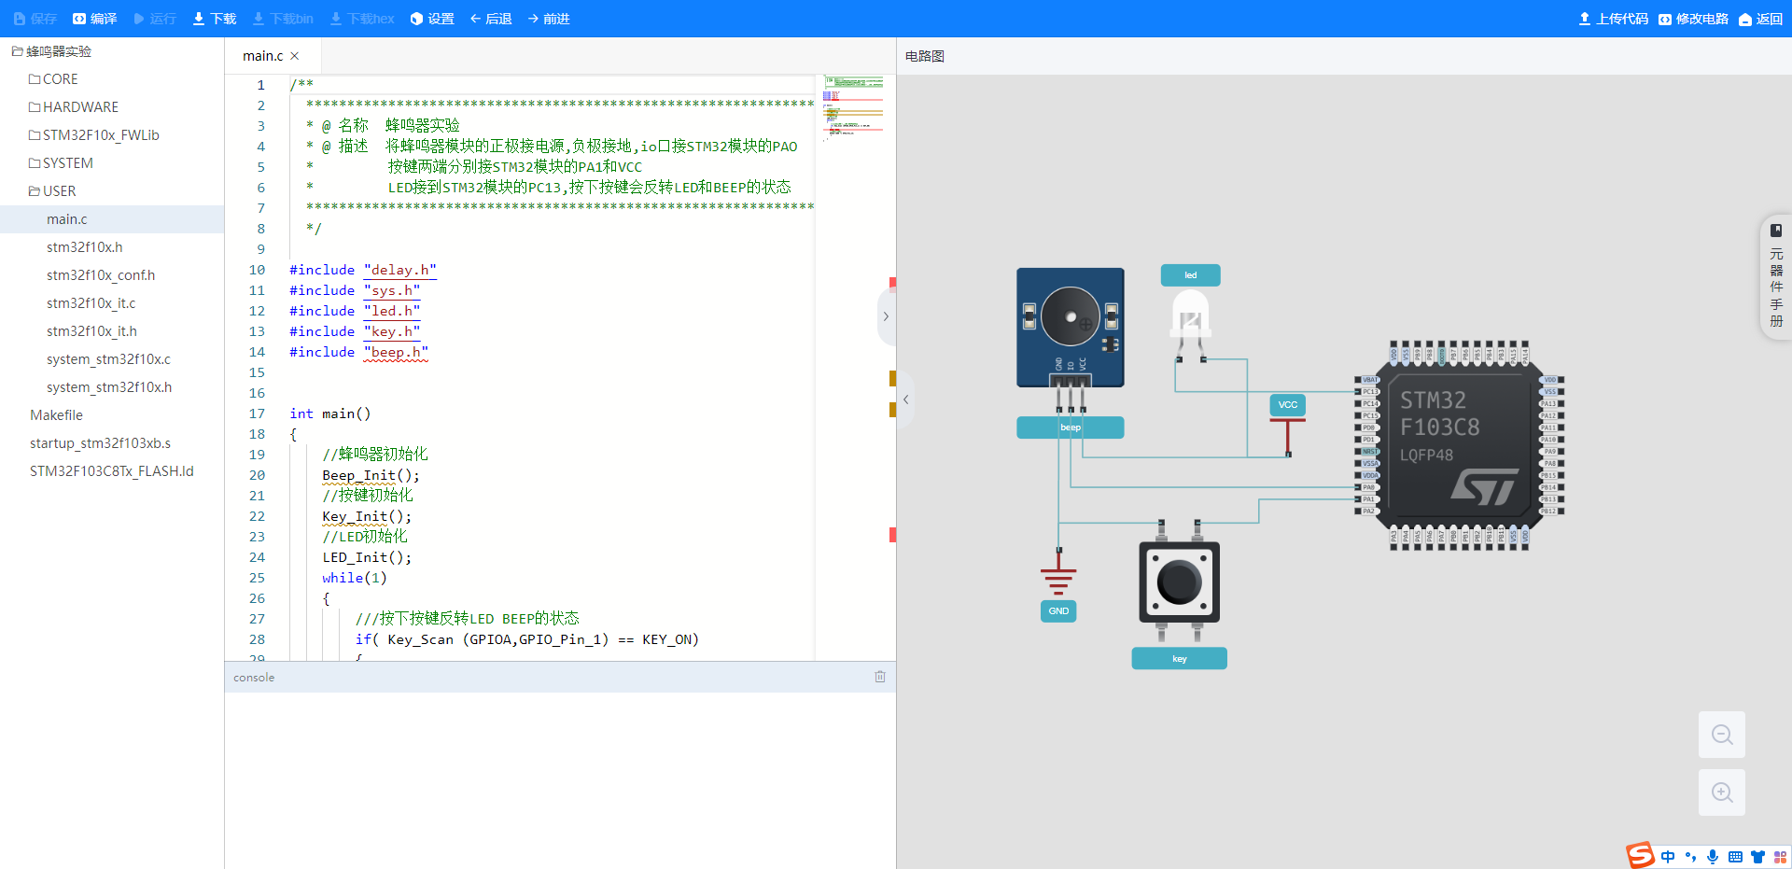The image size is (1792, 869).
Task: Click 修改电路 modify circuit button
Action: tap(1693, 19)
